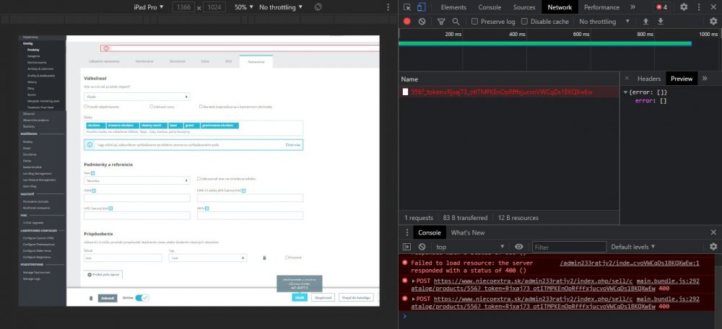Viewport: 722px width, 329px height.
Task: Open the Viditeľnosť visibility select dropdown
Action: tap(136, 97)
